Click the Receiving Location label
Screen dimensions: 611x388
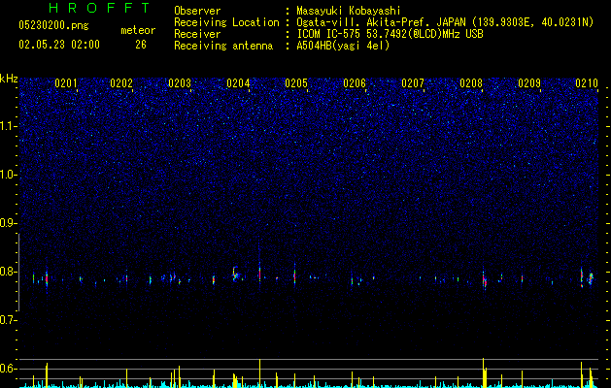click(x=226, y=22)
